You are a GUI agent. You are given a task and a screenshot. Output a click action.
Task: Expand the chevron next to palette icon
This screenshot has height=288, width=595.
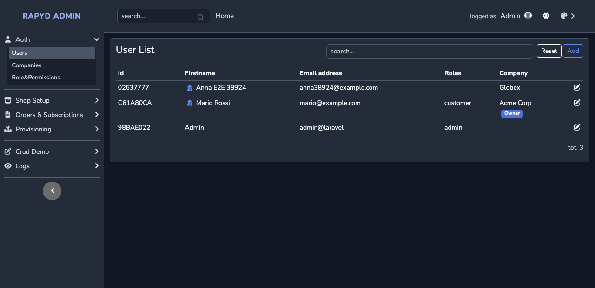point(573,16)
